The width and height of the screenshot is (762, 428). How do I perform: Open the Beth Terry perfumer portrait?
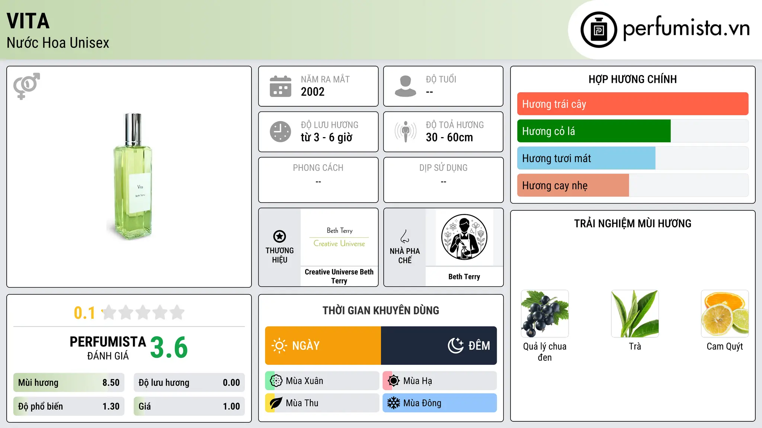pos(464,237)
